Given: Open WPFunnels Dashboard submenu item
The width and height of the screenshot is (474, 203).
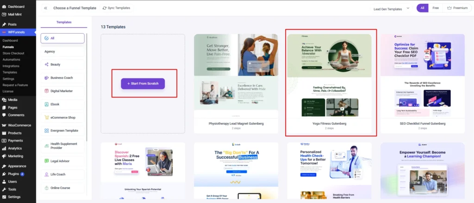Looking at the screenshot, I should (10, 41).
